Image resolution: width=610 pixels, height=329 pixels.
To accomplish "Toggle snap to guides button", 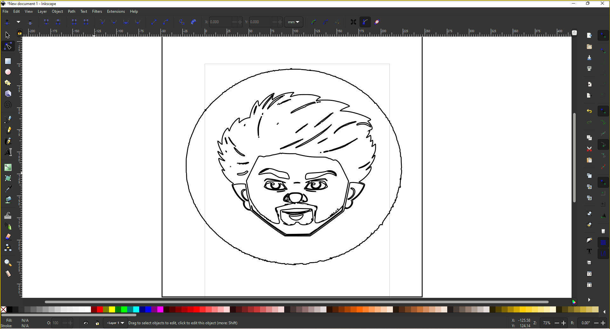I will pyautogui.click(x=603, y=254).
